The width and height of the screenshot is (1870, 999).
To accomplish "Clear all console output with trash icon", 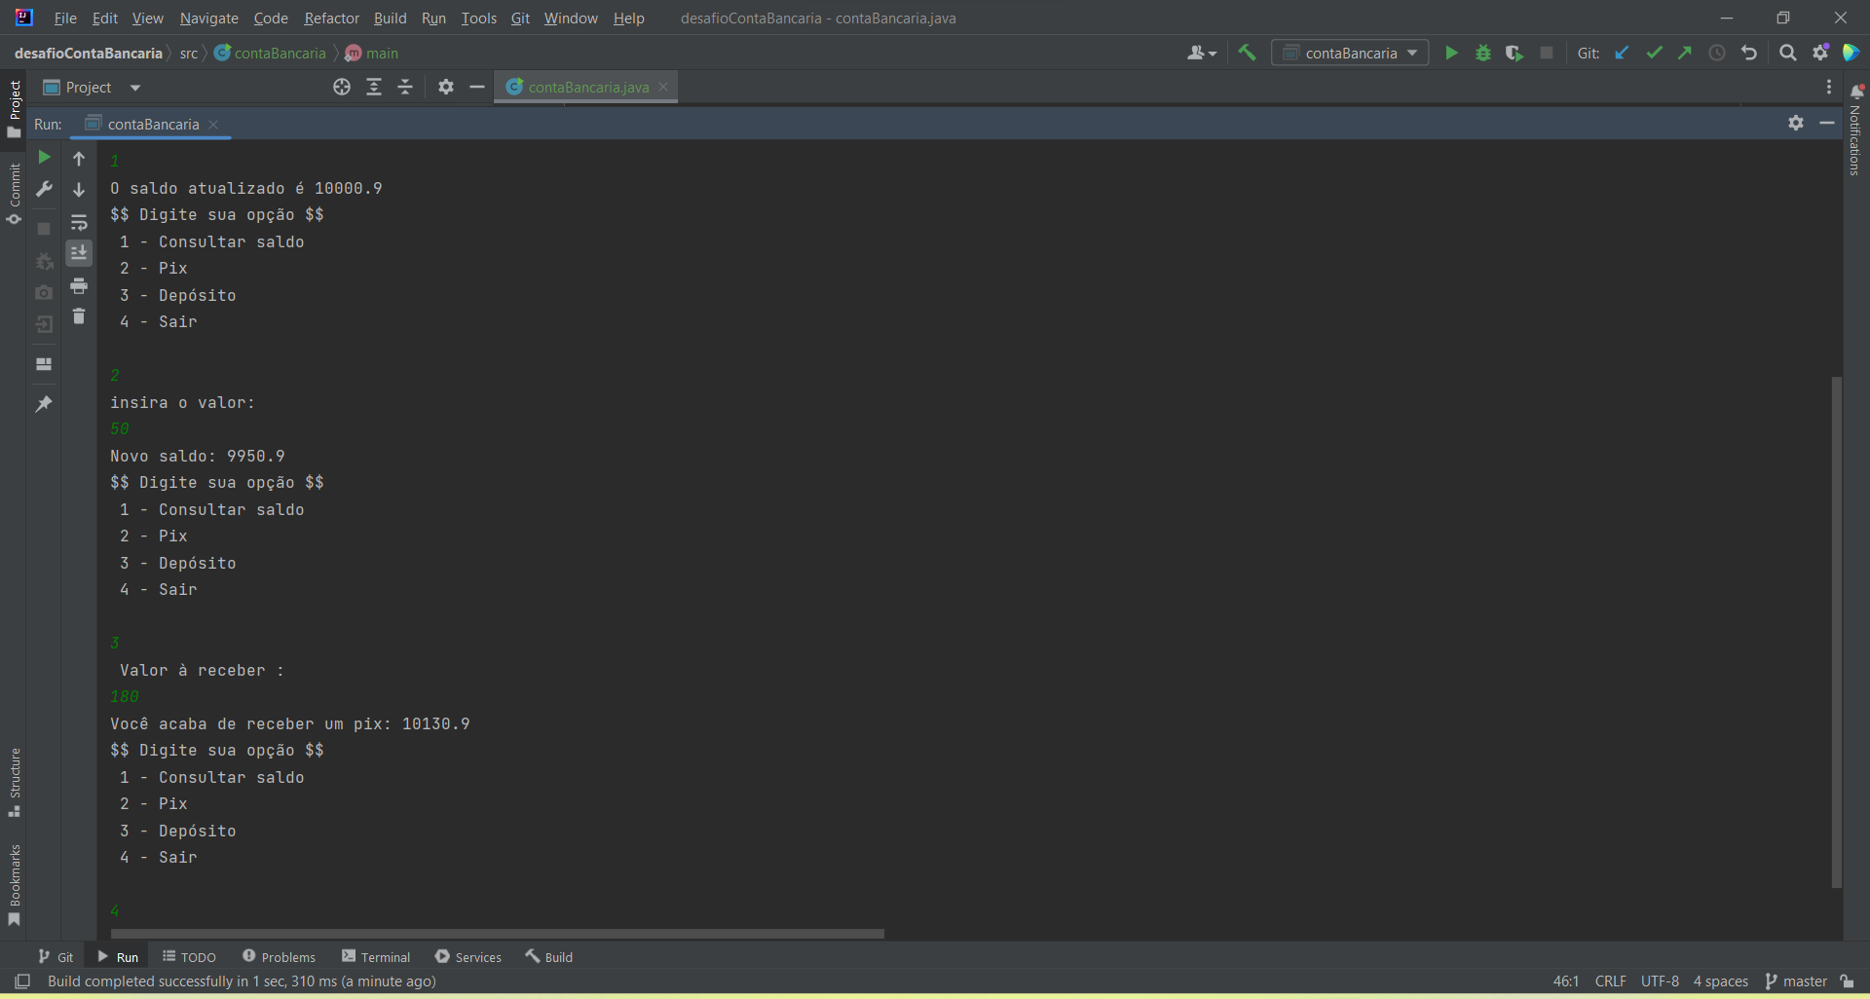I will (79, 316).
